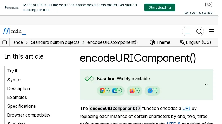Open the URI glossary link
222x124 pixels.
(186, 108)
